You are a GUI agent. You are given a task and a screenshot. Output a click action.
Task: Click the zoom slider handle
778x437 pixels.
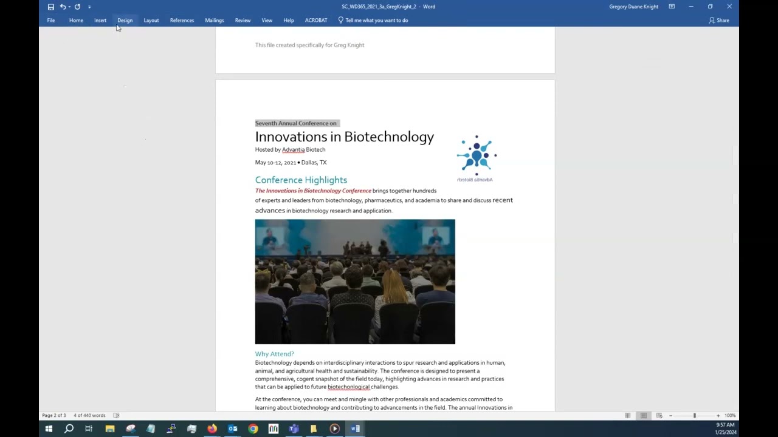coord(694,415)
